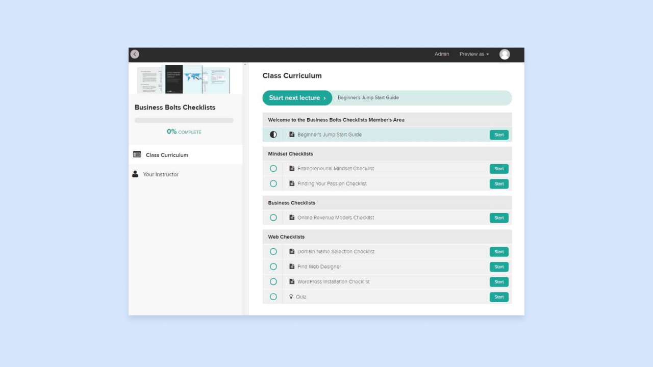Mark Quiz completion circle
This screenshot has height=367, width=653.
(273, 297)
